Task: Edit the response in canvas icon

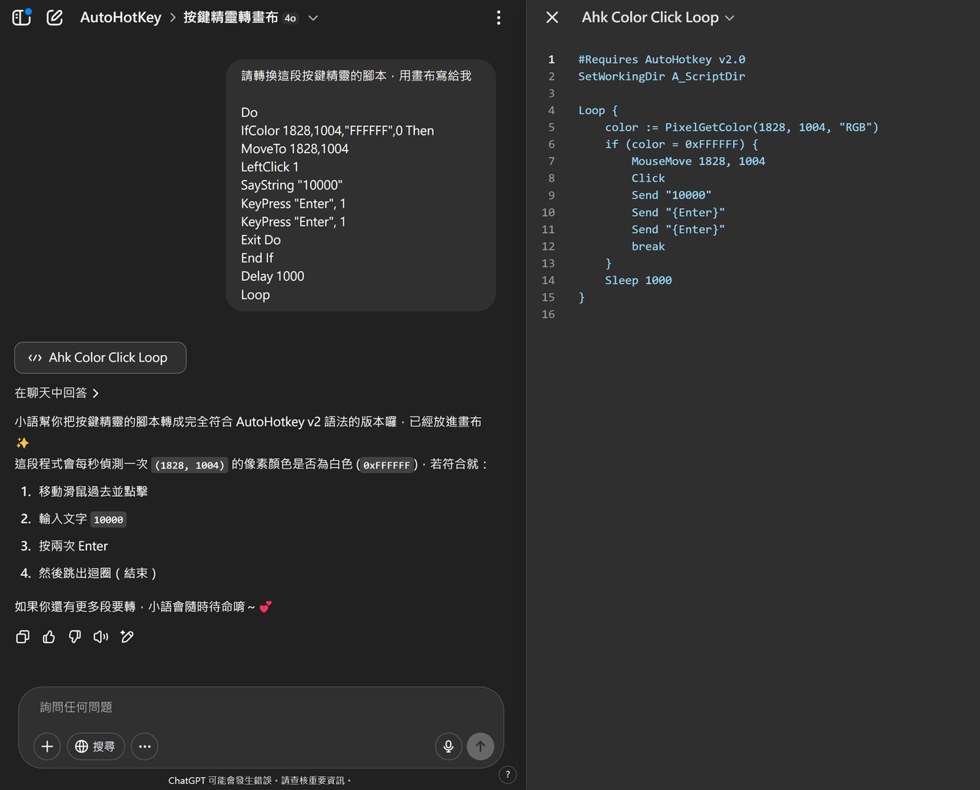Action: [127, 637]
